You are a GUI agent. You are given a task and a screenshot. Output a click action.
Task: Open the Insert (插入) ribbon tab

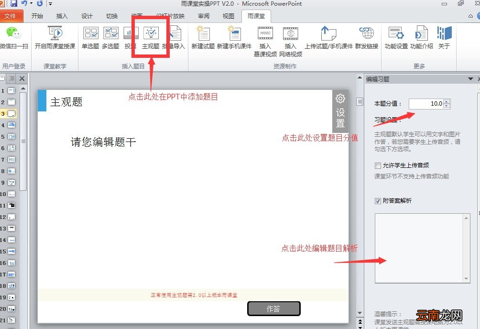tap(62, 16)
